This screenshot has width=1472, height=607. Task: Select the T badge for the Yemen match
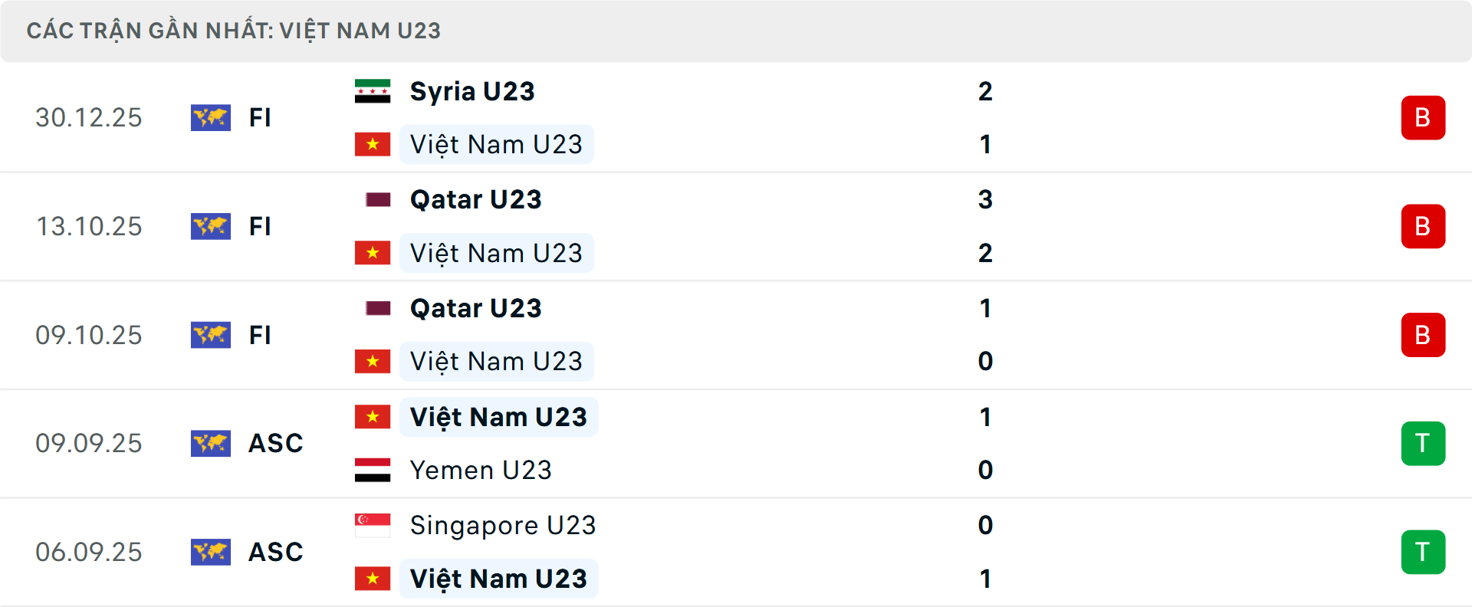[1423, 443]
